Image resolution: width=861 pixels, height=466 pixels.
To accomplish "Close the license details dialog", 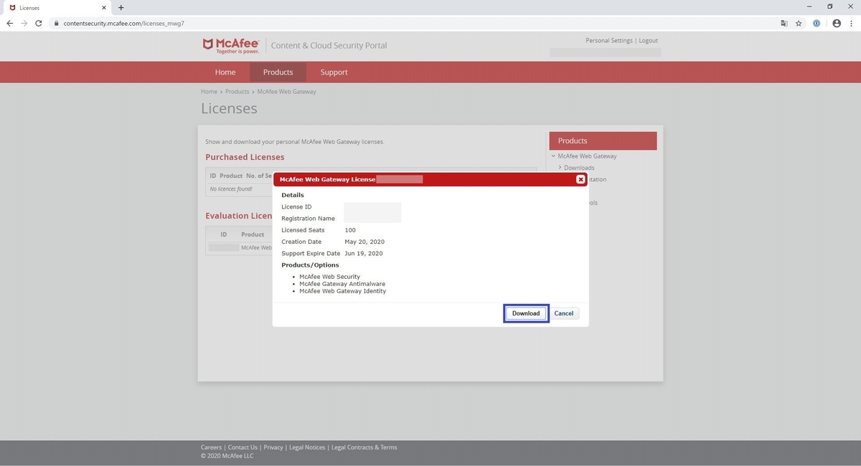I will [x=580, y=179].
